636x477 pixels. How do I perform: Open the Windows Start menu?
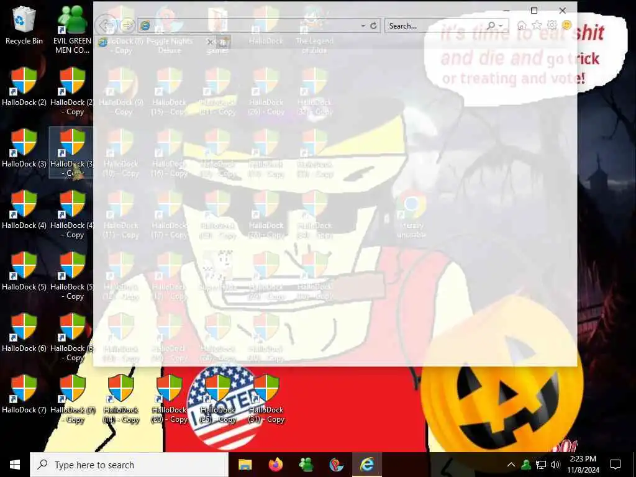coord(15,465)
